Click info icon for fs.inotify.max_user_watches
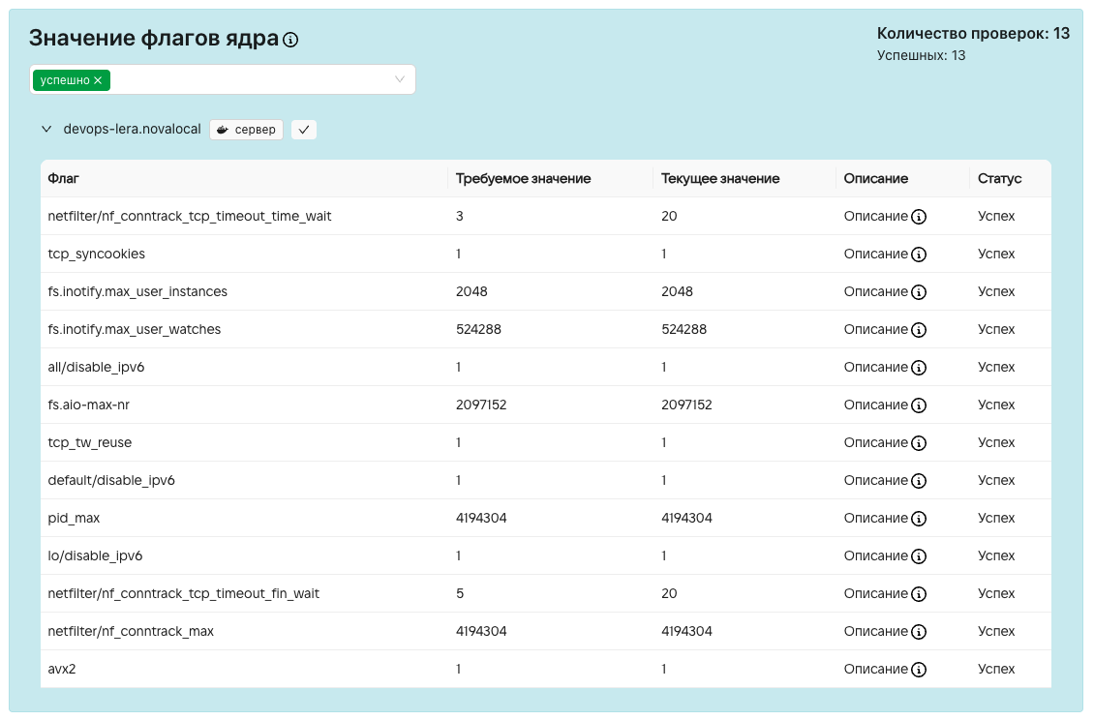The height and width of the screenshot is (720, 1094). point(919,330)
